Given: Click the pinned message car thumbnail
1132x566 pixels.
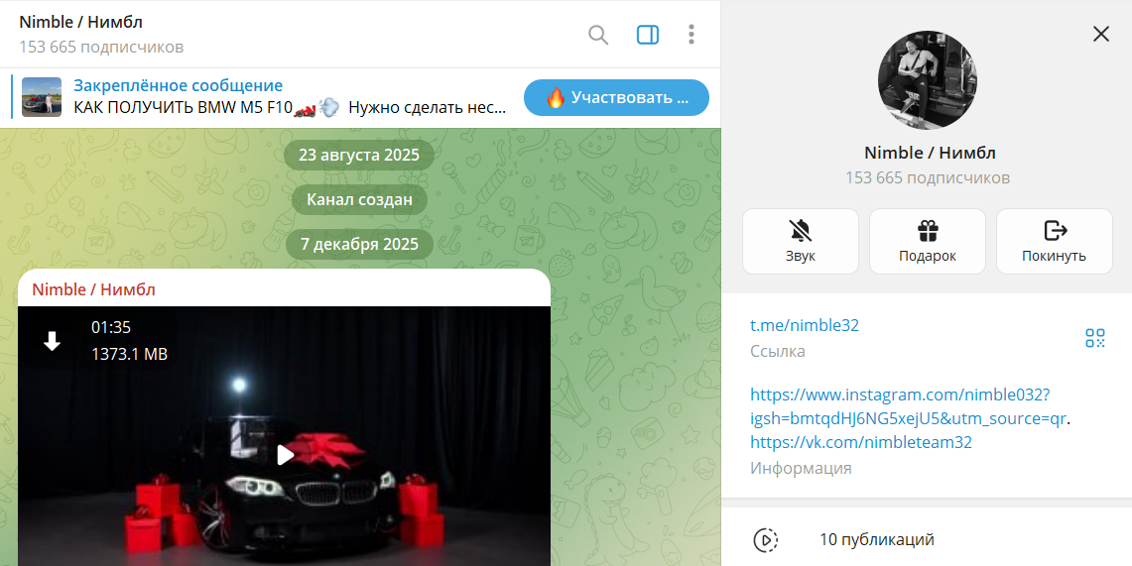Looking at the screenshot, I should [x=42, y=97].
